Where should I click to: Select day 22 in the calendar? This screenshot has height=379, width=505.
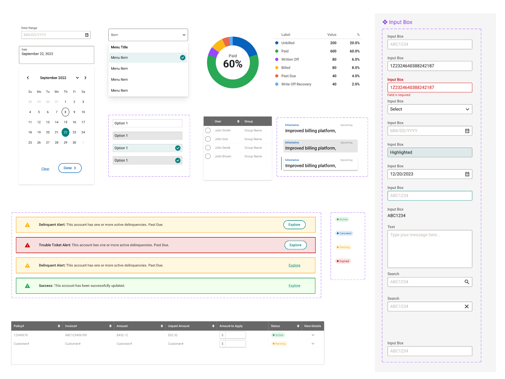(65, 132)
